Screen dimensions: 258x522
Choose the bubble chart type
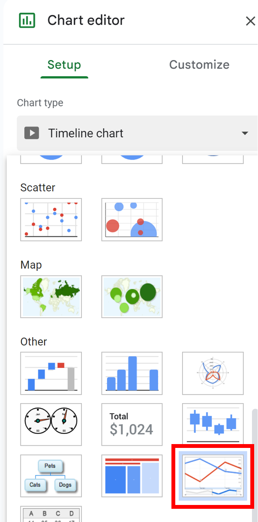(132, 220)
